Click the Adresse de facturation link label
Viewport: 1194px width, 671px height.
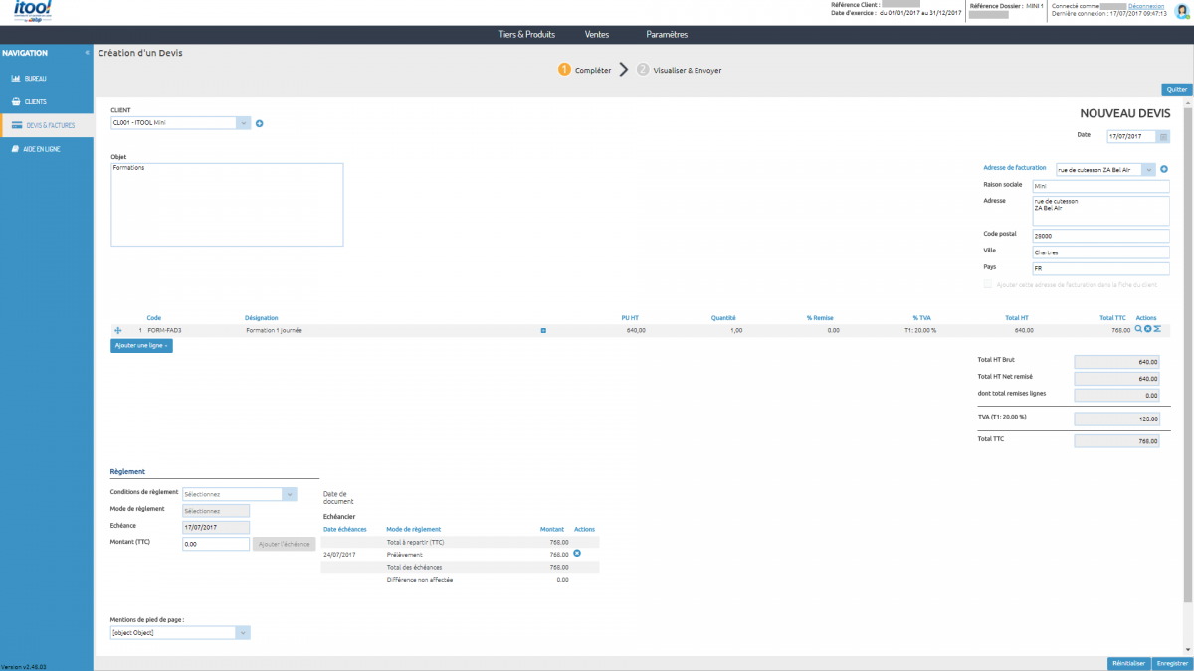click(x=1014, y=168)
